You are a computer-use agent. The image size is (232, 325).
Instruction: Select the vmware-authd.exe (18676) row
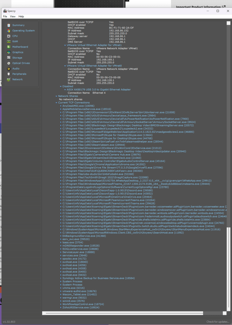[x=79, y=291]
